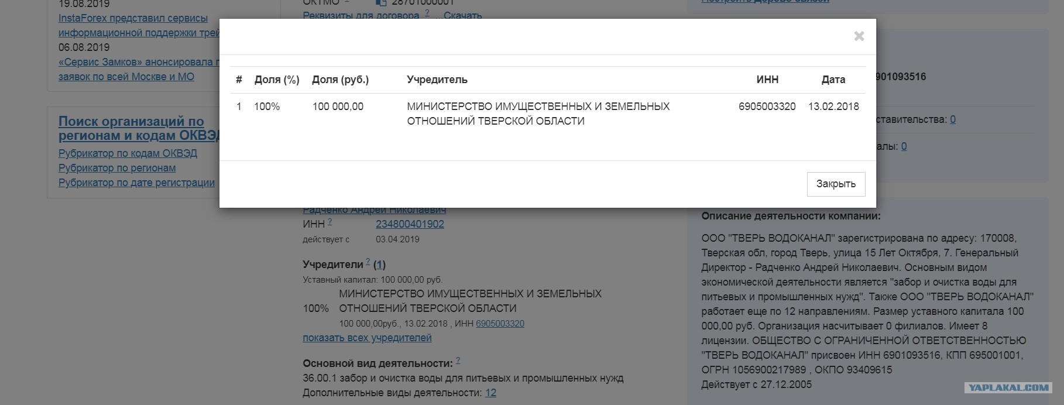The image size is (1064, 405).
Task: Open Рубрикатор по дате регистрации link
Action: 136,183
